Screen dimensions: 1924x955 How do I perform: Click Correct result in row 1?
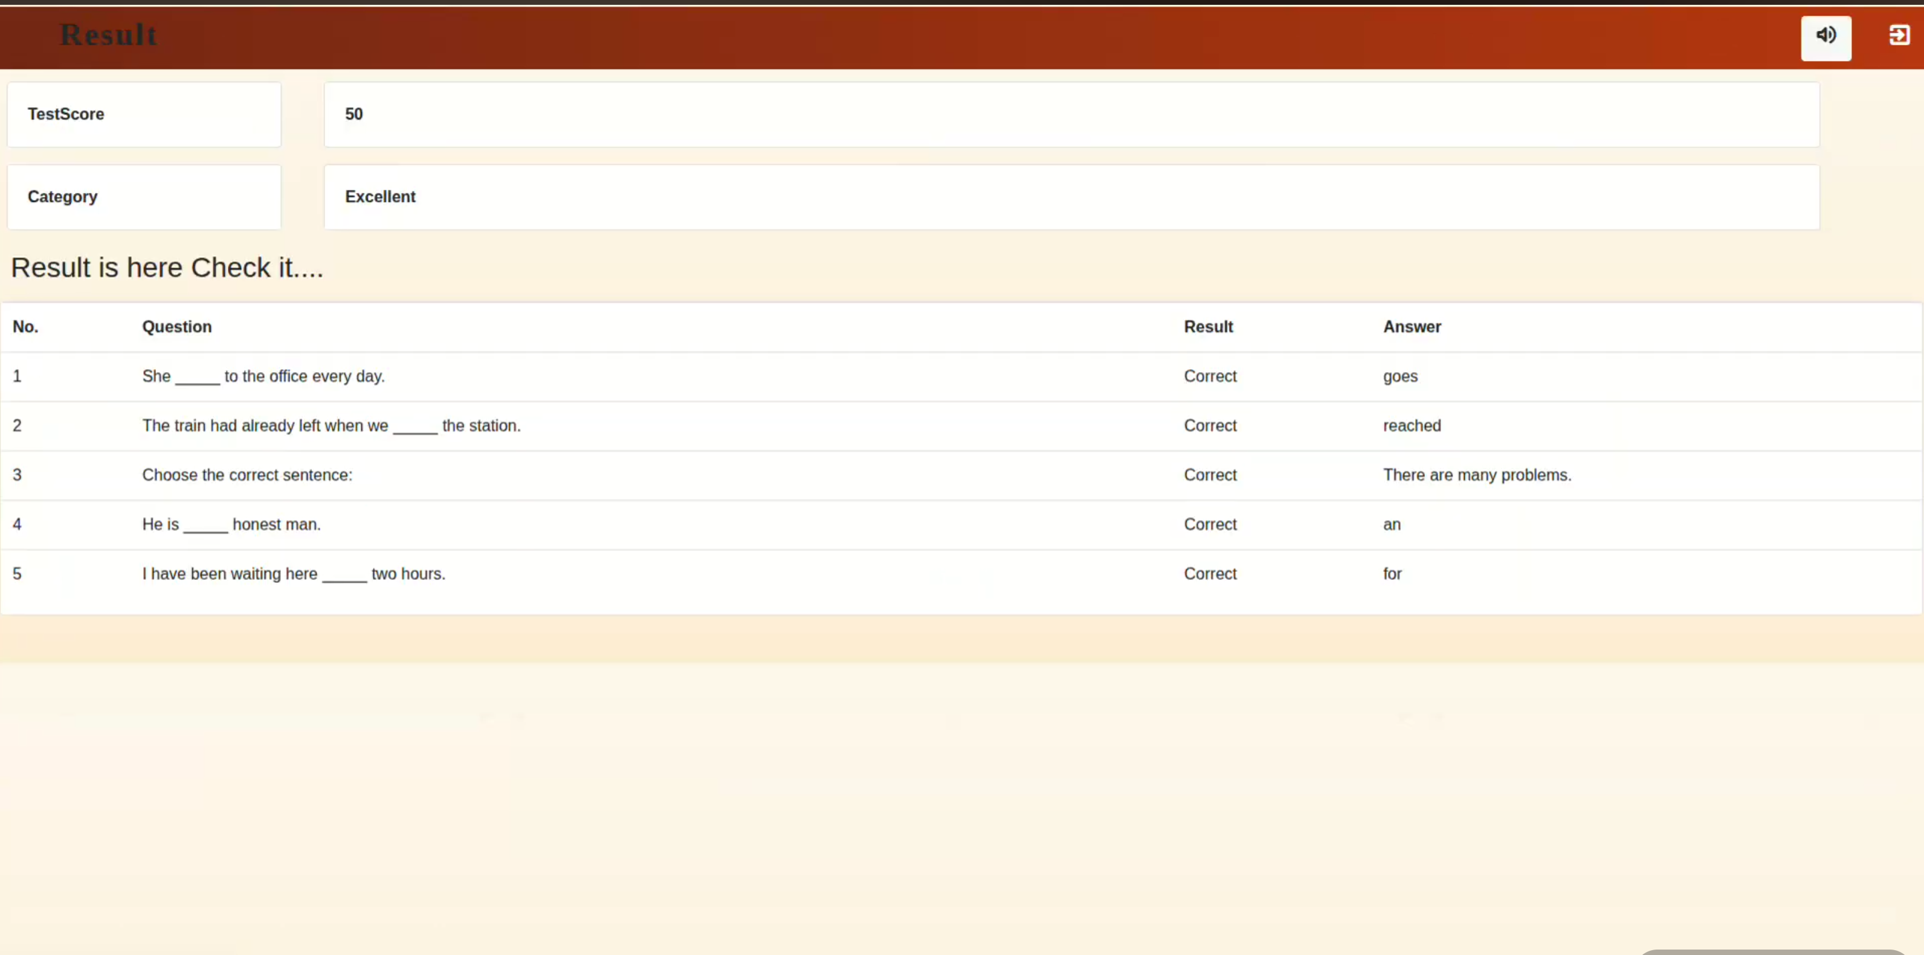pyautogui.click(x=1210, y=376)
